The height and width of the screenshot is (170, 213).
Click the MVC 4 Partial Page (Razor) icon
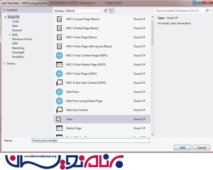pos(59,28)
